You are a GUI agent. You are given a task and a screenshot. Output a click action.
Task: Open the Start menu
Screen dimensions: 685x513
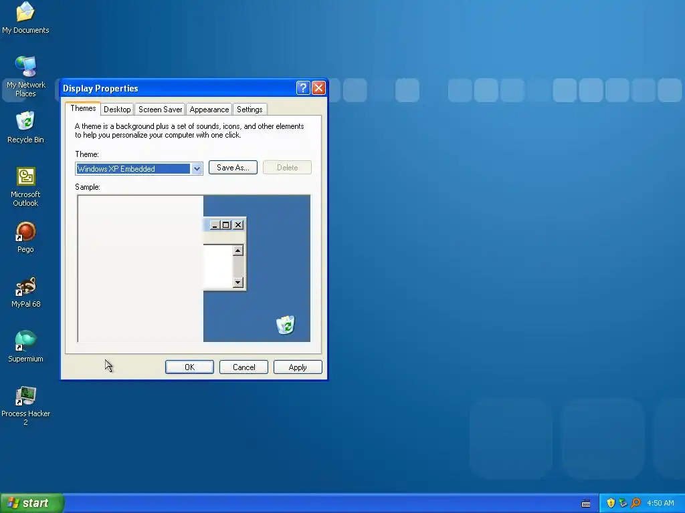(x=31, y=504)
